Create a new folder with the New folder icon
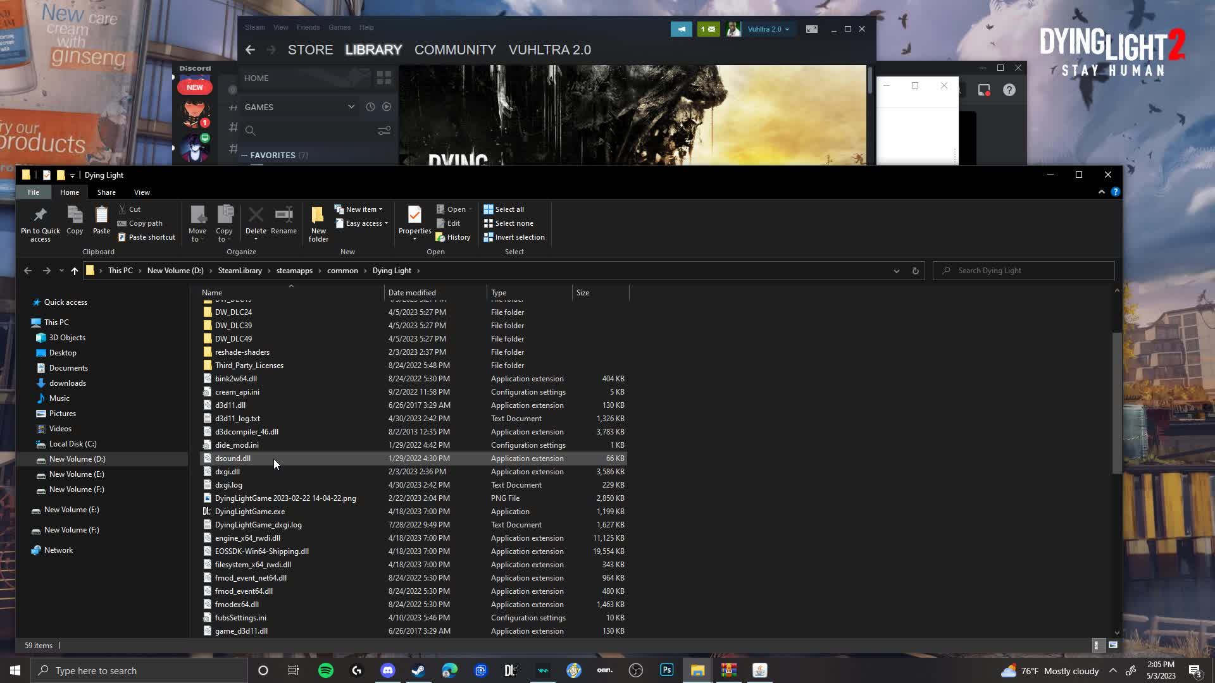Viewport: 1215px width, 683px height. (x=318, y=223)
